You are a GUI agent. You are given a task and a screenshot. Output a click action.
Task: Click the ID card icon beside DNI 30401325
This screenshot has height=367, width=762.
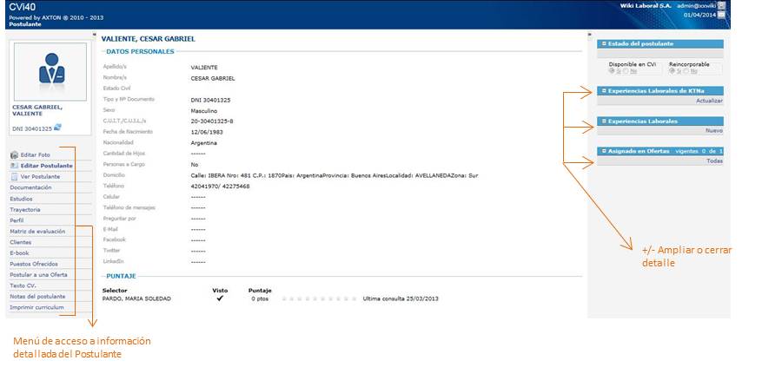pyautogui.click(x=58, y=128)
